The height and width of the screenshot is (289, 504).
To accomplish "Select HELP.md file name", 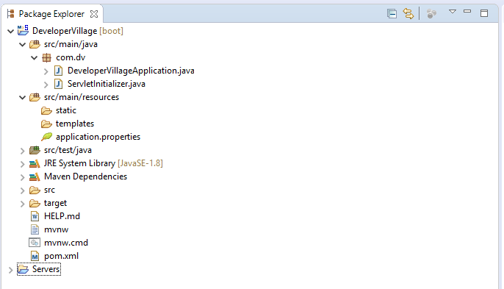I will coord(62,216).
